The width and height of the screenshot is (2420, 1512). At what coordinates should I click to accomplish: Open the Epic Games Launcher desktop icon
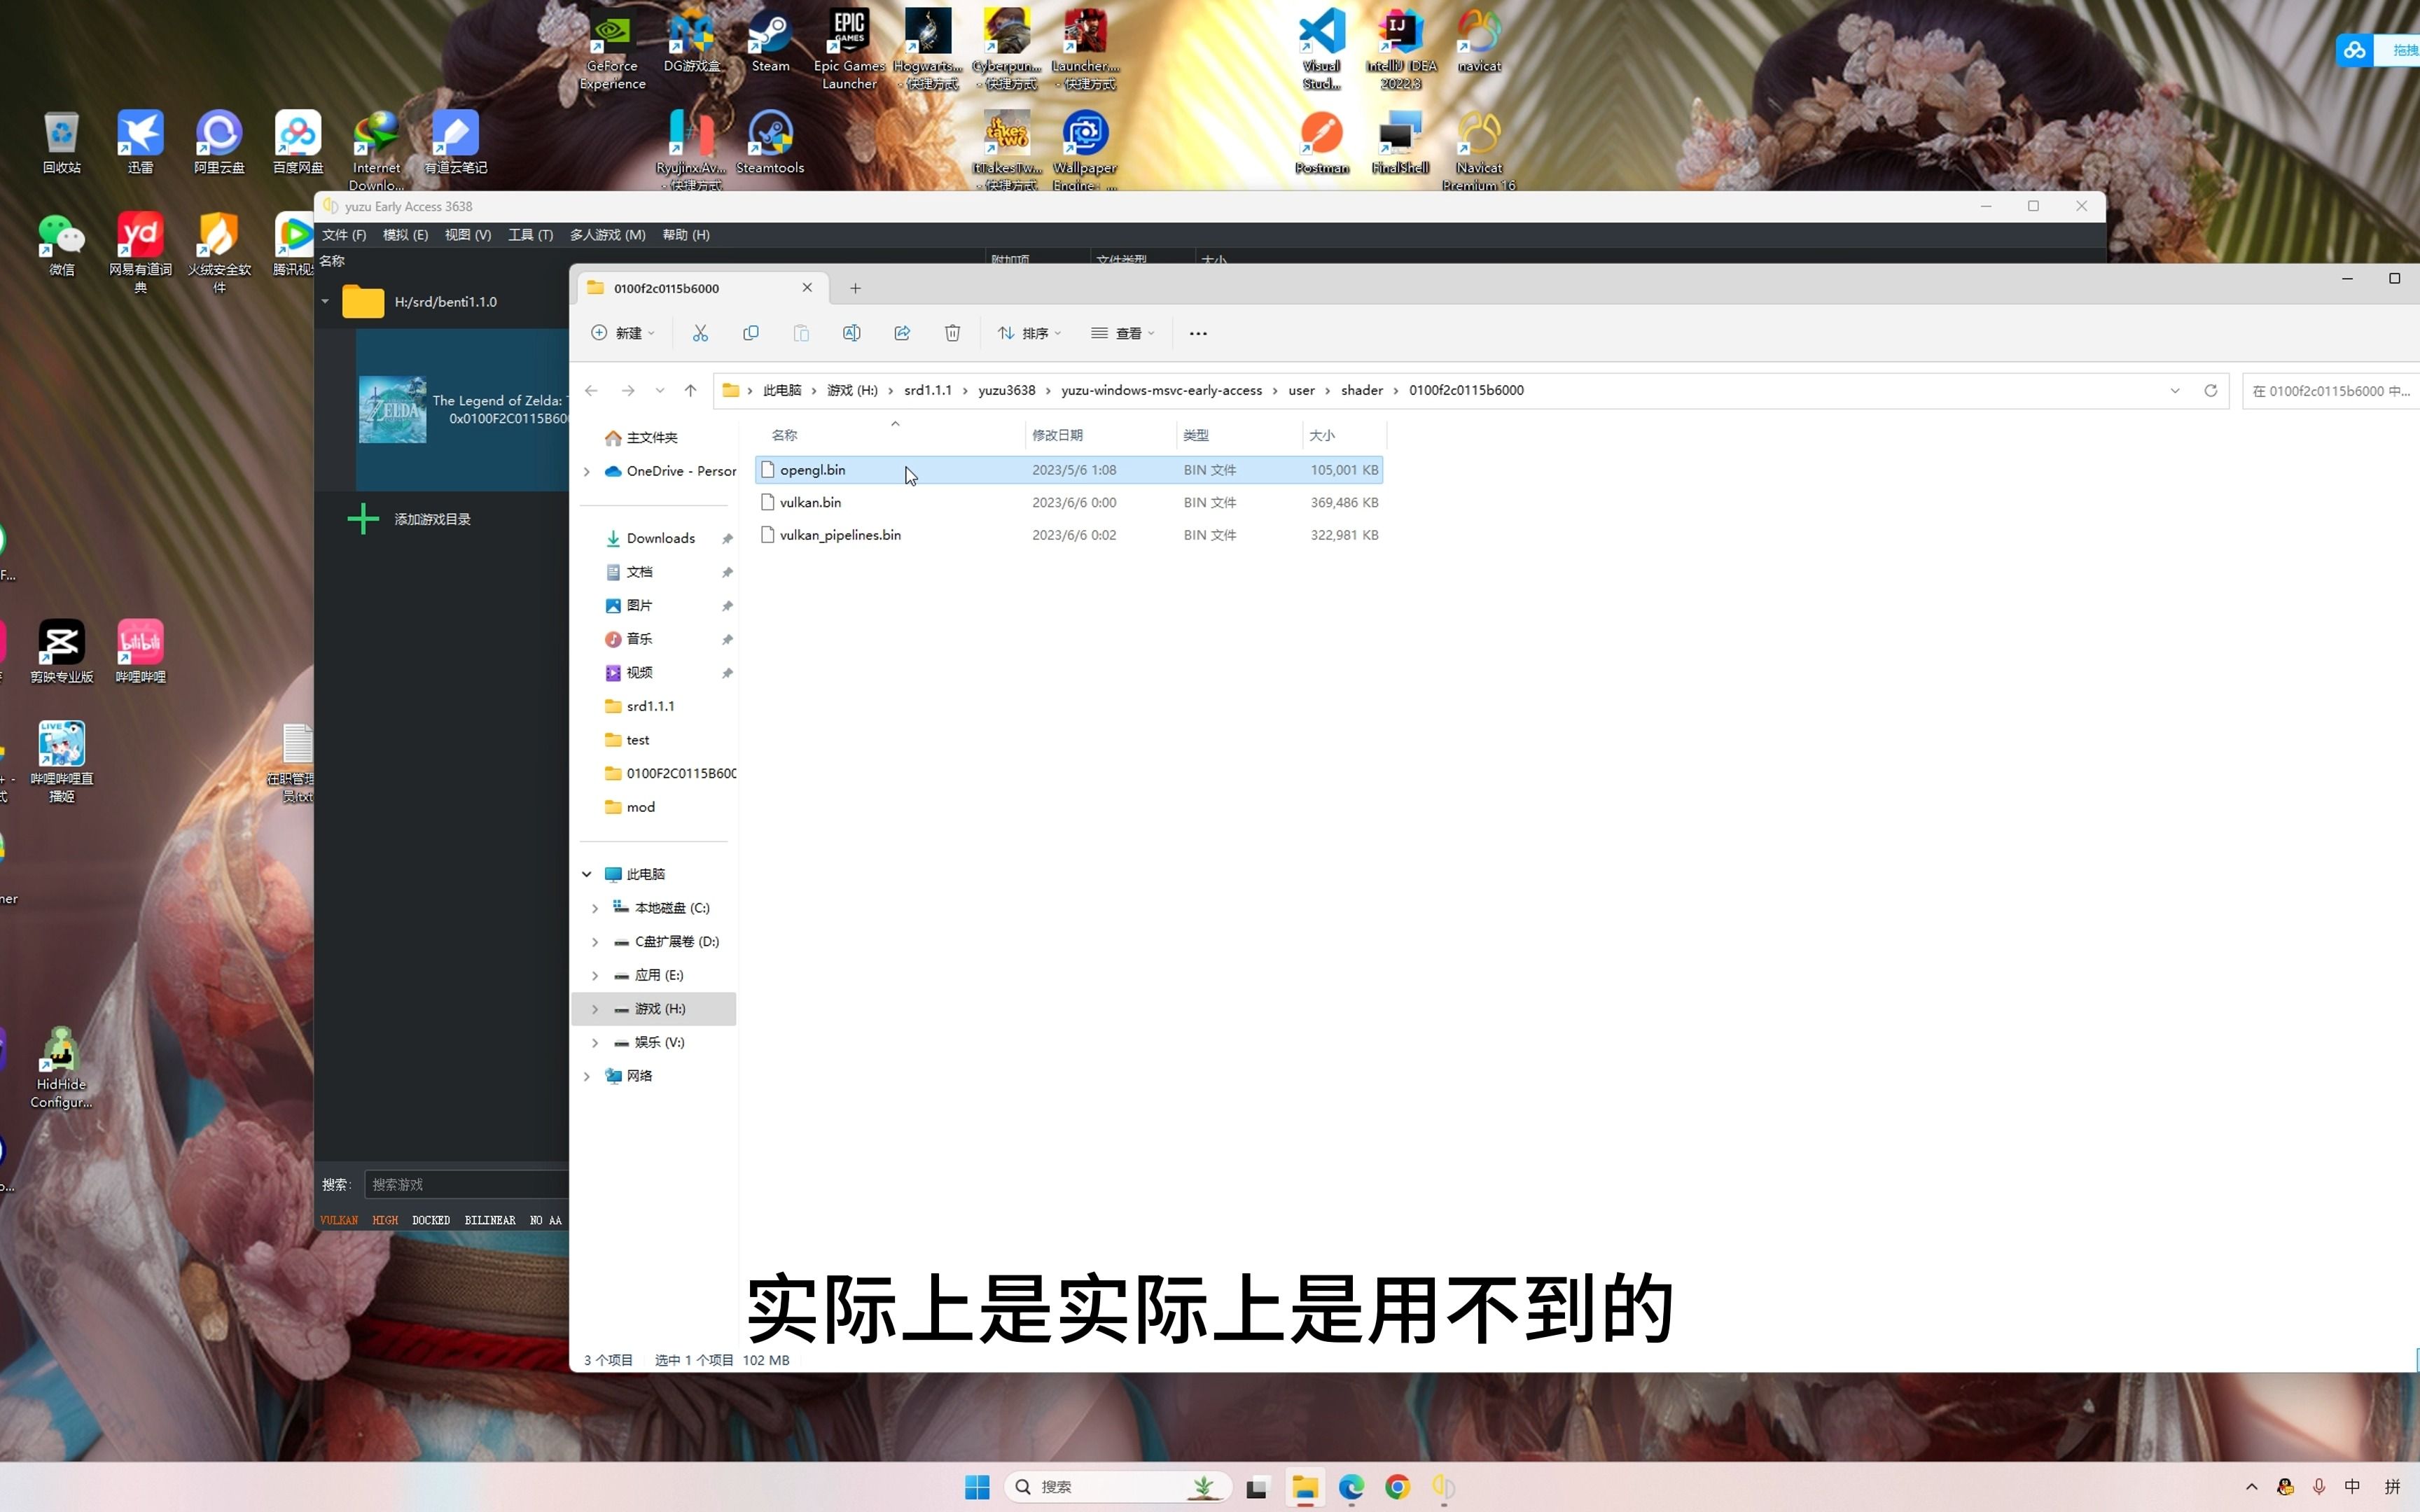(x=849, y=50)
